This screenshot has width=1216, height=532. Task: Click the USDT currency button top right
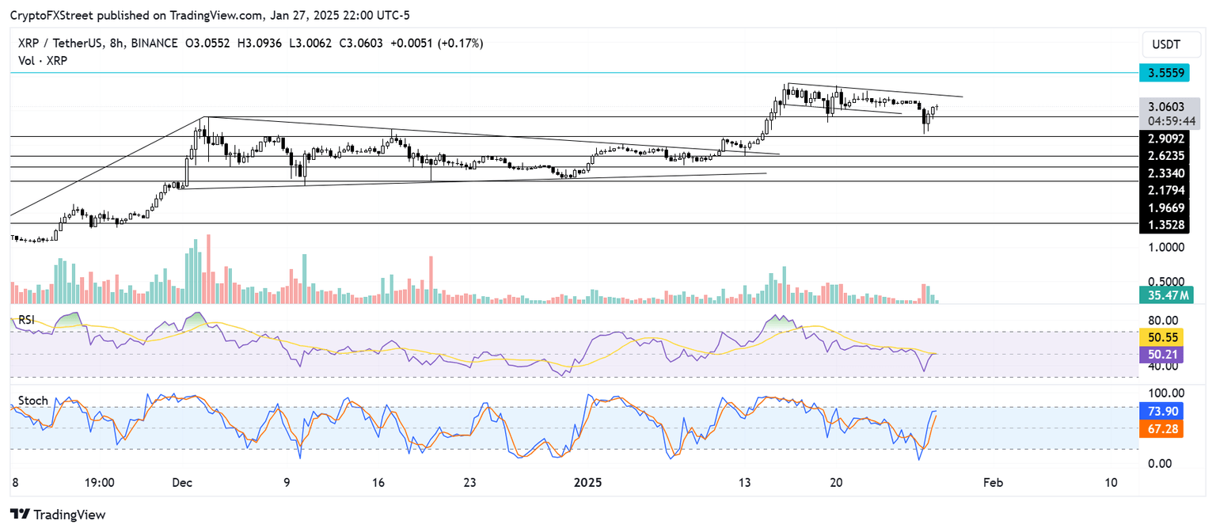tap(1171, 44)
